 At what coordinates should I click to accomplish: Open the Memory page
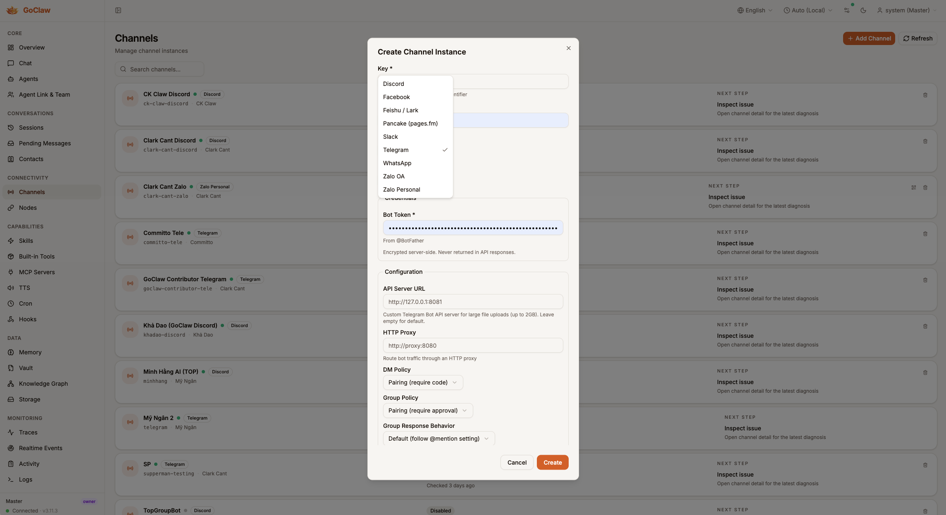pos(52,352)
